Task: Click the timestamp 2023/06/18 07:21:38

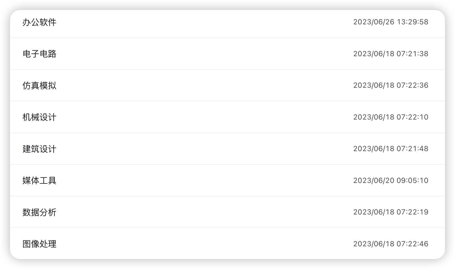Action: coord(391,54)
